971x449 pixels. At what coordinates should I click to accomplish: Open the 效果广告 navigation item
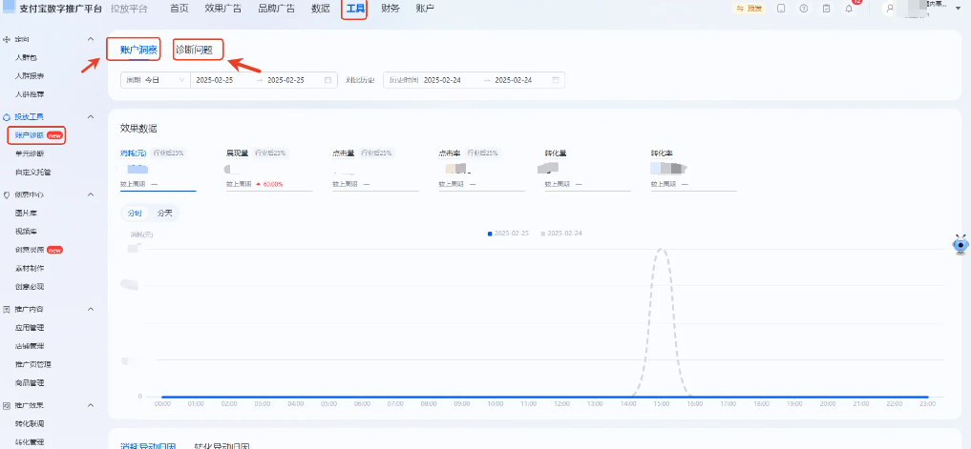[223, 9]
